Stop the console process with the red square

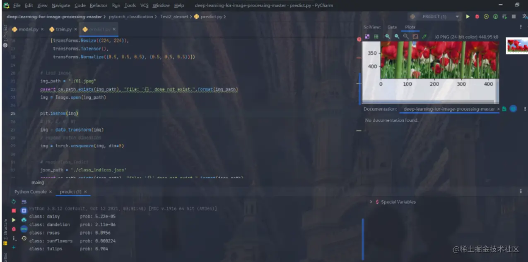point(14,211)
